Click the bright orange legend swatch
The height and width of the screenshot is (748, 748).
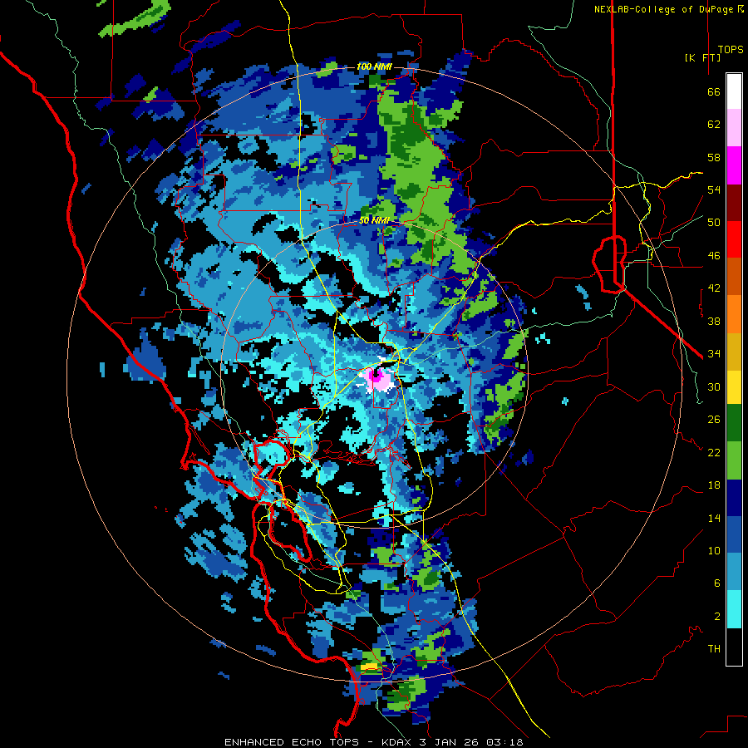(734, 313)
